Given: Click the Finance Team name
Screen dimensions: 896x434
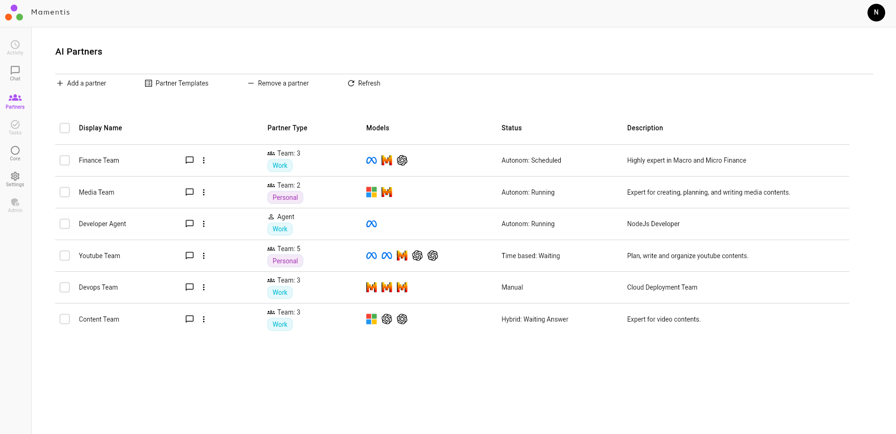Looking at the screenshot, I should click(99, 160).
